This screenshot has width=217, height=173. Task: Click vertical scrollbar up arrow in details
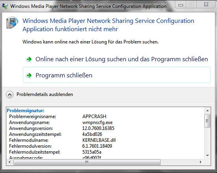(208, 111)
